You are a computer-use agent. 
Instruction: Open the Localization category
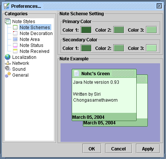pyautogui.click(x=24, y=57)
